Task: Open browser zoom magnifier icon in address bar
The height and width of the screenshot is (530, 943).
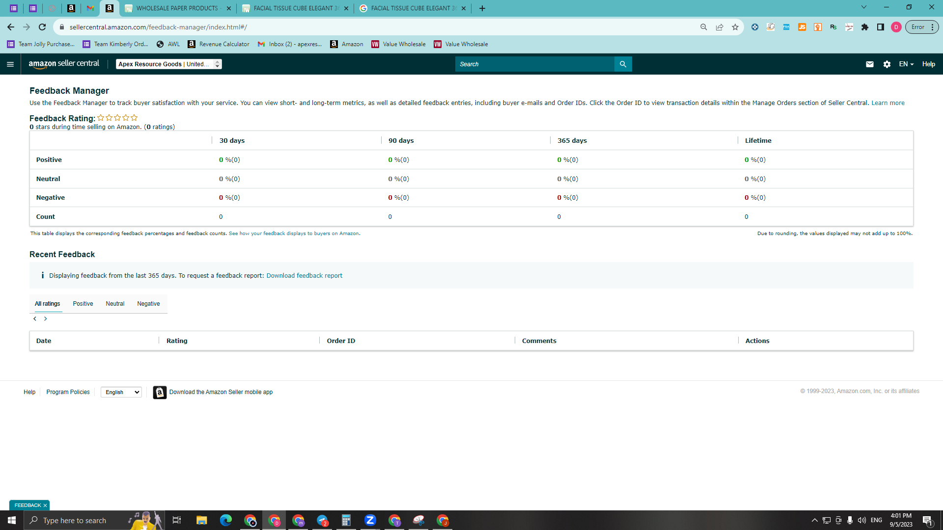Action: tap(704, 27)
